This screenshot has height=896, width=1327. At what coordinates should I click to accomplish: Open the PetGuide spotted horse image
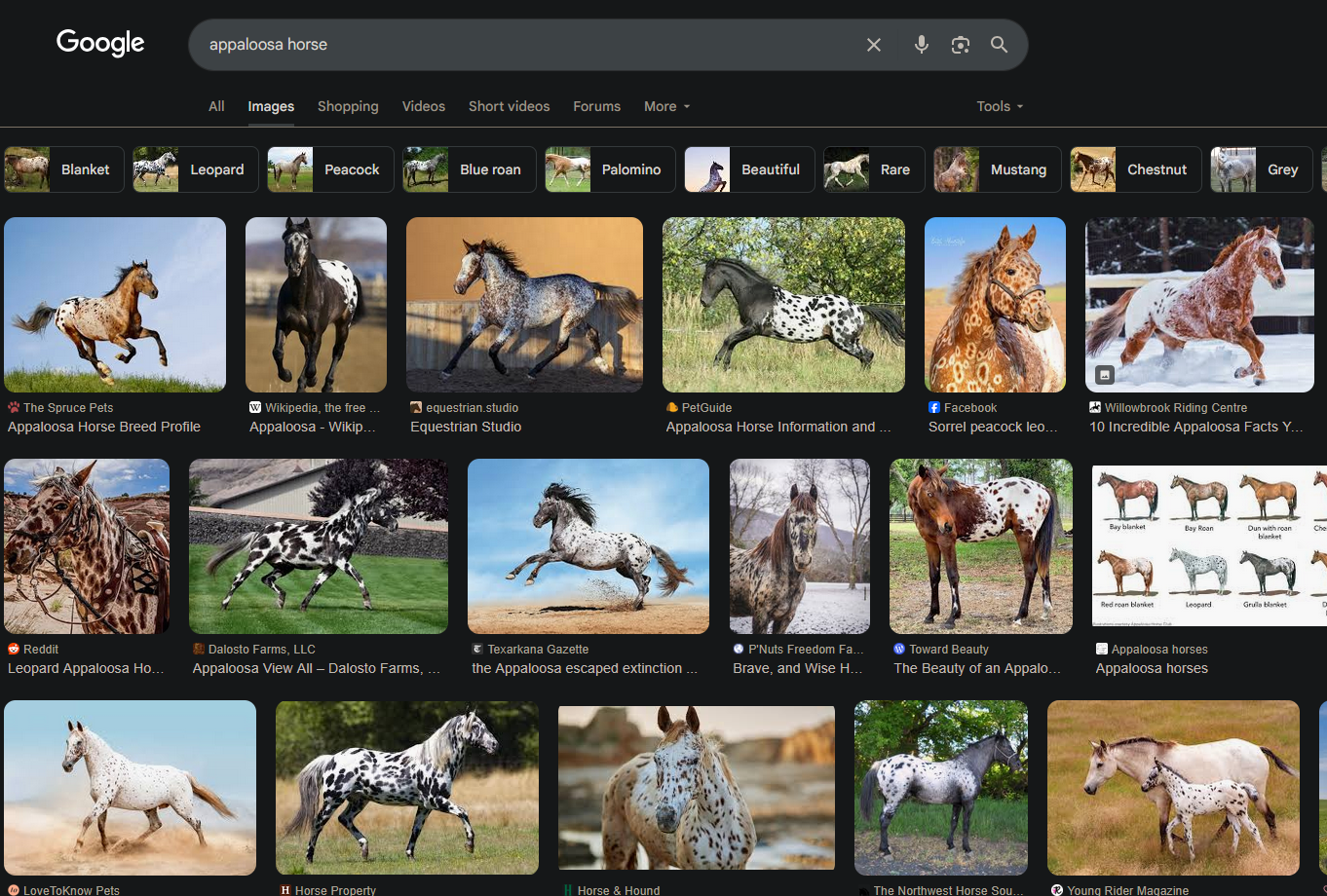(783, 305)
